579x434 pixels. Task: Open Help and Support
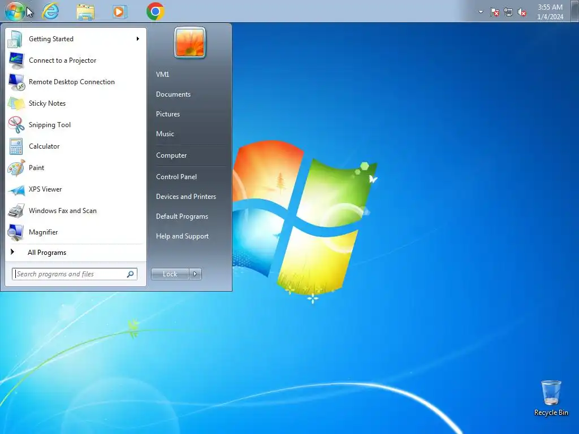click(182, 236)
